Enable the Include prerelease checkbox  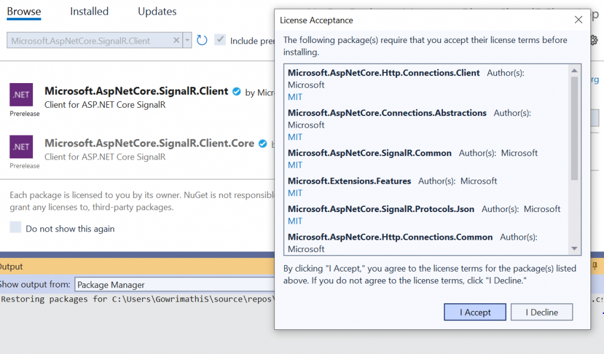tap(220, 39)
